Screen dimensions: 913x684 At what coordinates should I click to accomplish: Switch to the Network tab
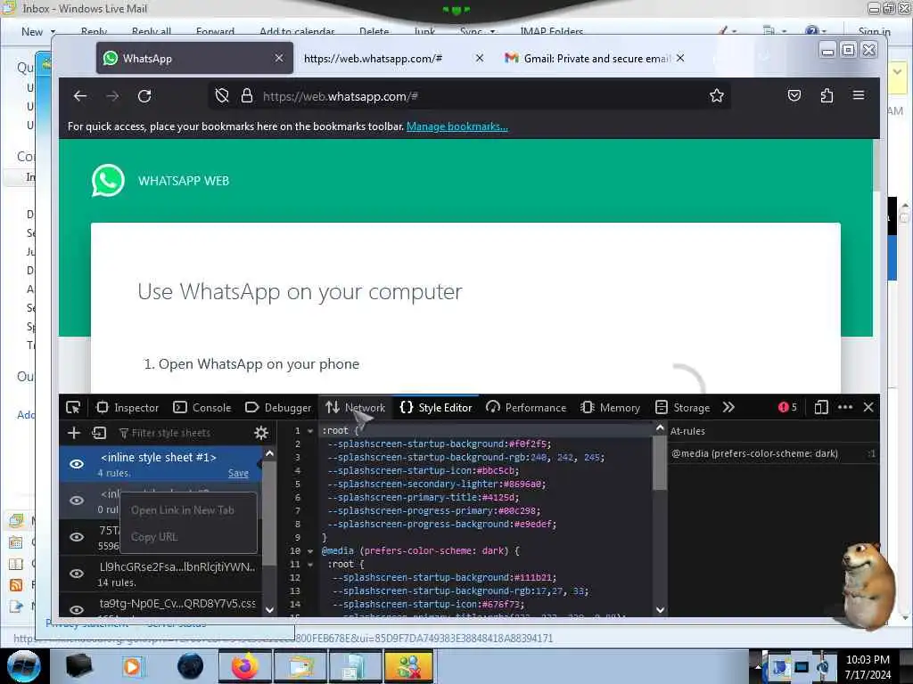tap(356, 407)
